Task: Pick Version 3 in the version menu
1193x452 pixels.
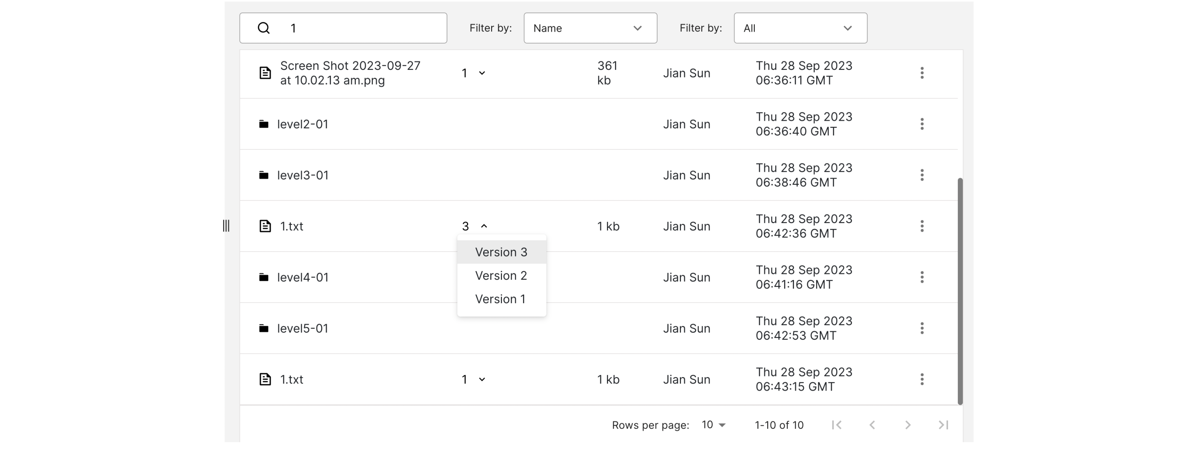Action: click(x=501, y=252)
